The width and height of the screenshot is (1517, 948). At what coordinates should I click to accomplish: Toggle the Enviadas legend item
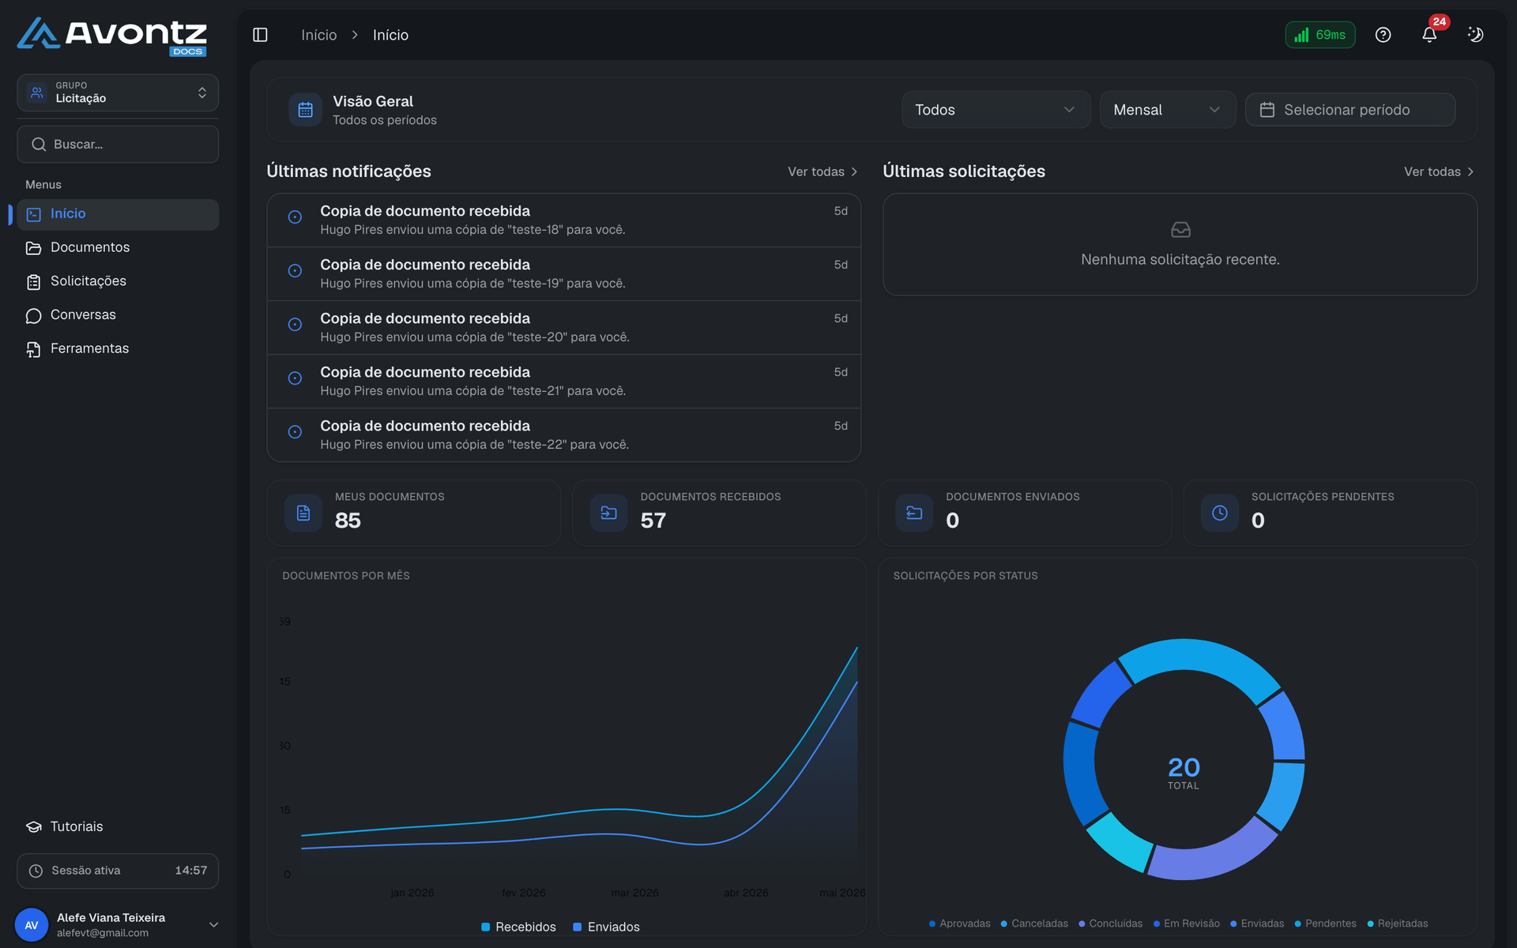click(1257, 924)
